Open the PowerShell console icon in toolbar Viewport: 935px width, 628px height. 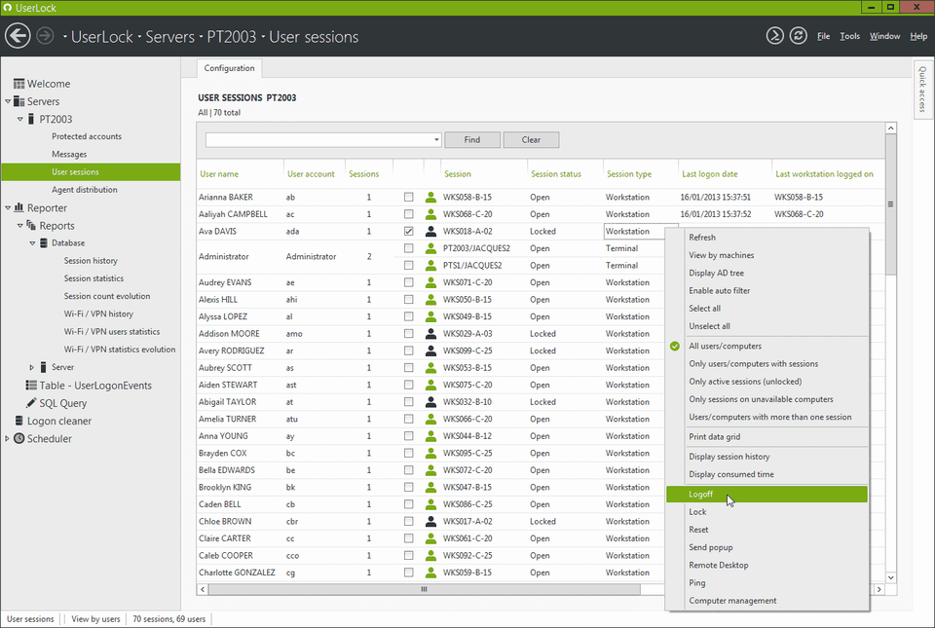(774, 35)
